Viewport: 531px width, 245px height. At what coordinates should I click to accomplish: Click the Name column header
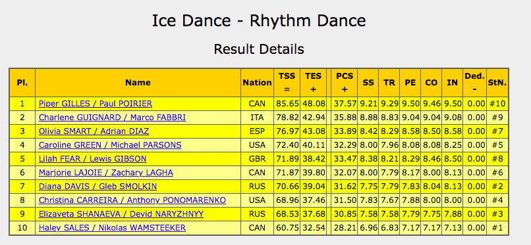click(x=138, y=83)
